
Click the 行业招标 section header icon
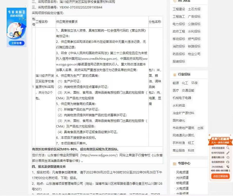point(174,74)
